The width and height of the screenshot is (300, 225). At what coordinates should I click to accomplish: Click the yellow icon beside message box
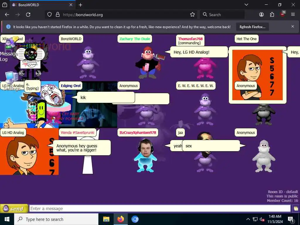[x=296, y=208]
